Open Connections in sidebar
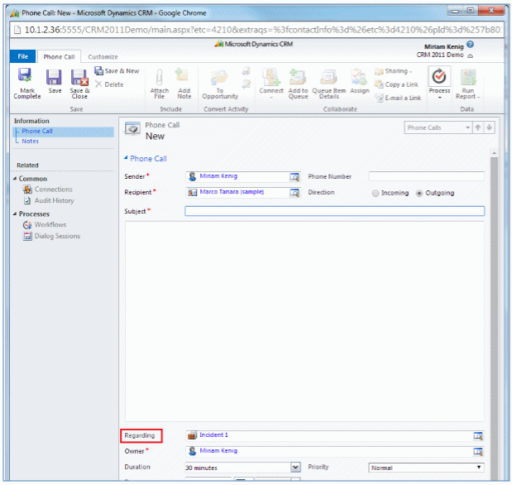Screen dimensions: 512x485 [x=48, y=190]
